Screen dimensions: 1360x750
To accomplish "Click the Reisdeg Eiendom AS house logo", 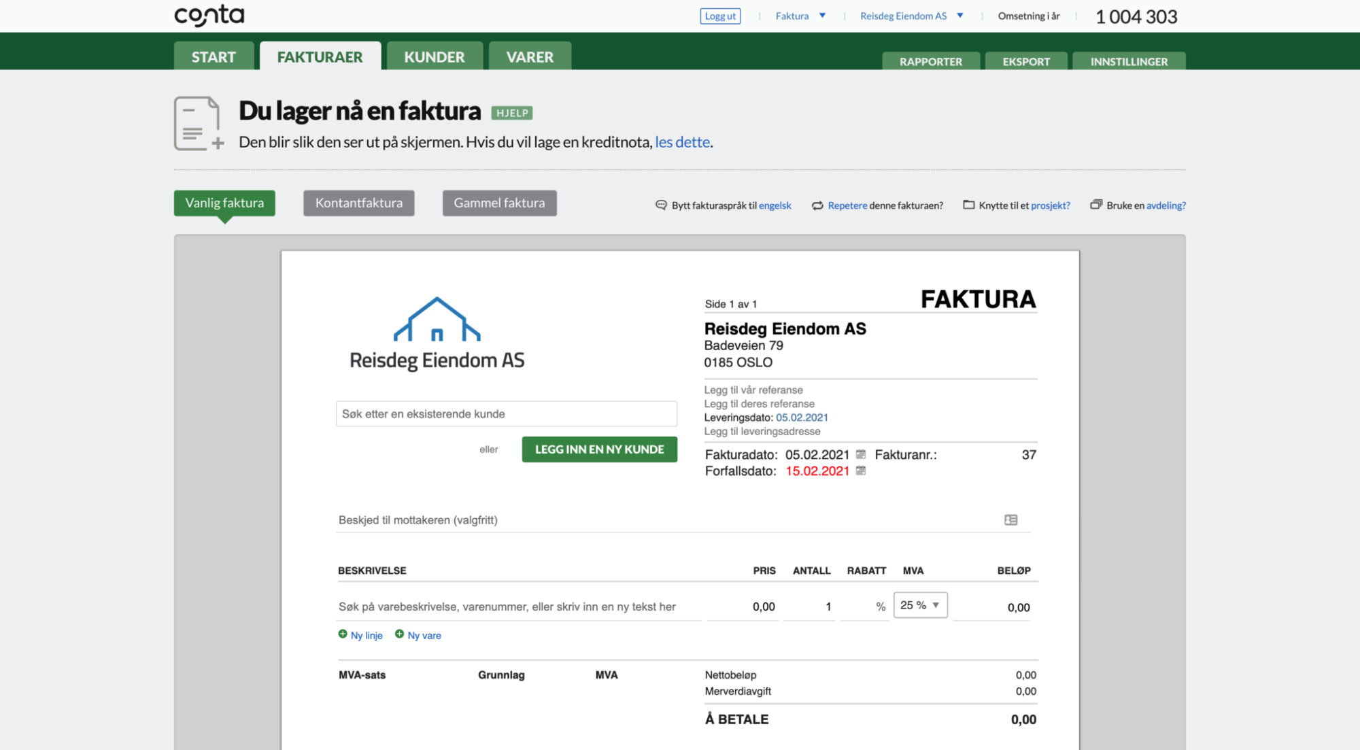I will [437, 333].
